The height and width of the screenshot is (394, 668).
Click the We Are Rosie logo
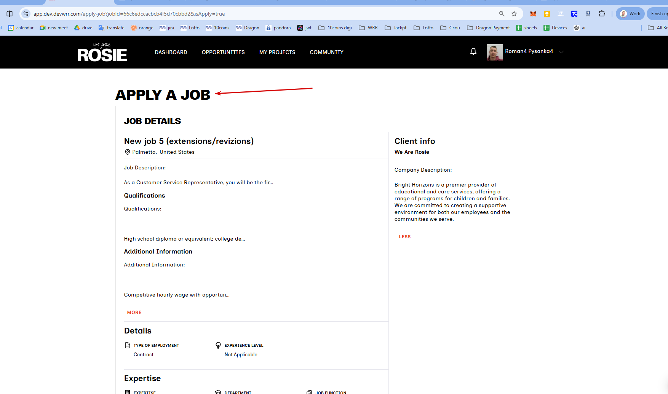click(102, 52)
